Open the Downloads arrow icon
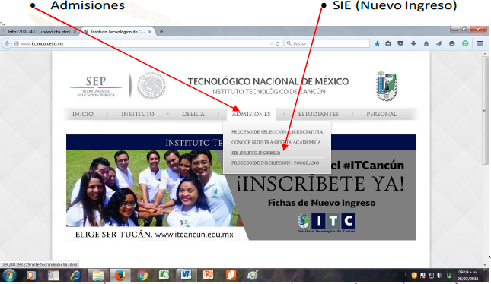 (413, 43)
